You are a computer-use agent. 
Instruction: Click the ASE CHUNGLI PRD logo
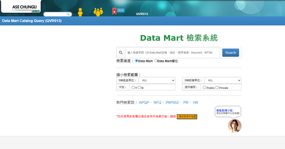(x=21, y=7)
